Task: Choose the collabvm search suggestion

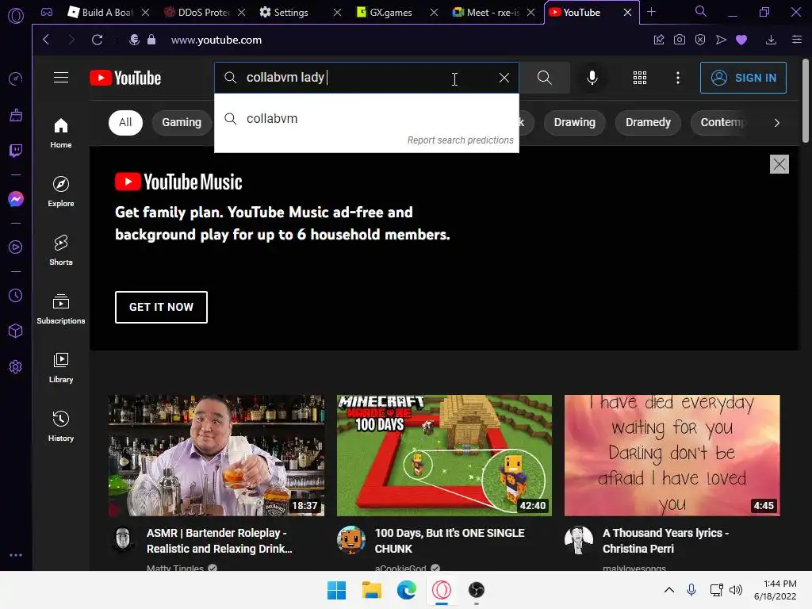Action: pos(366,119)
